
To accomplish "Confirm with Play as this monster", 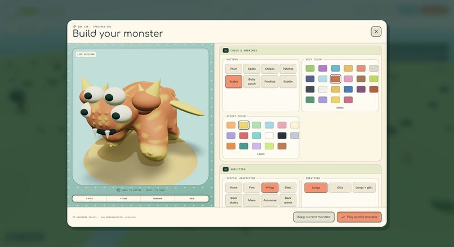I will pyautogui.click(x=359, y=217).
